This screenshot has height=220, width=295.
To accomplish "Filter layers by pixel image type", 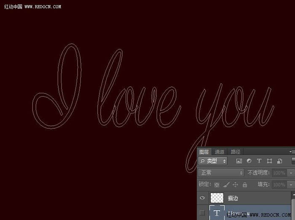I will tap(239, 161).
